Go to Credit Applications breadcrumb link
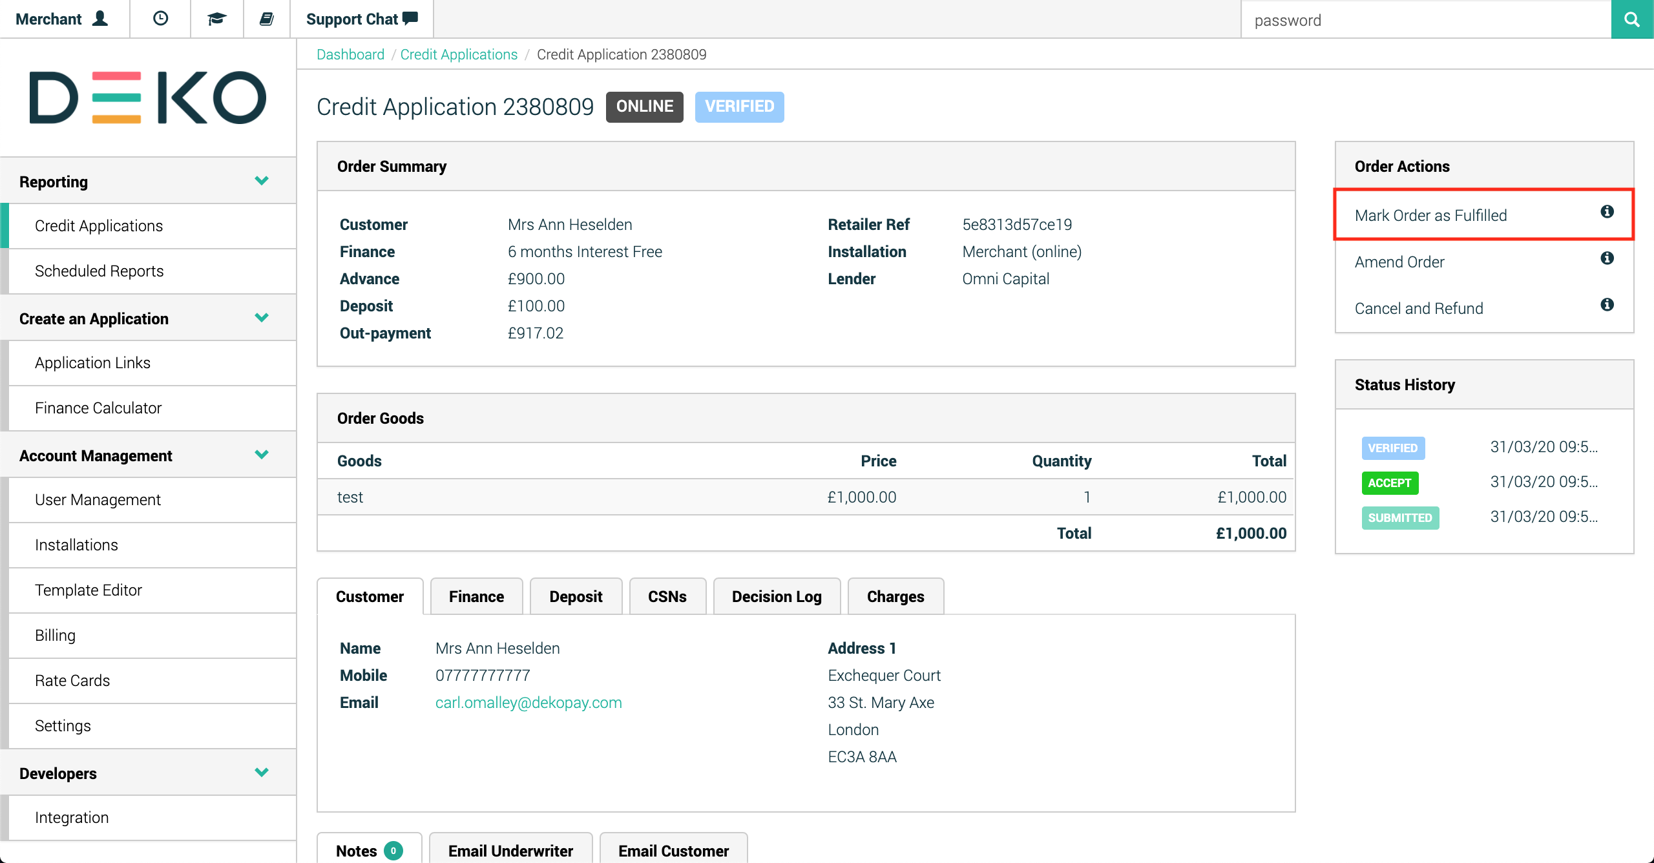Image resolution: width=1654 pixels, height=863 pixels. [459, 54]
